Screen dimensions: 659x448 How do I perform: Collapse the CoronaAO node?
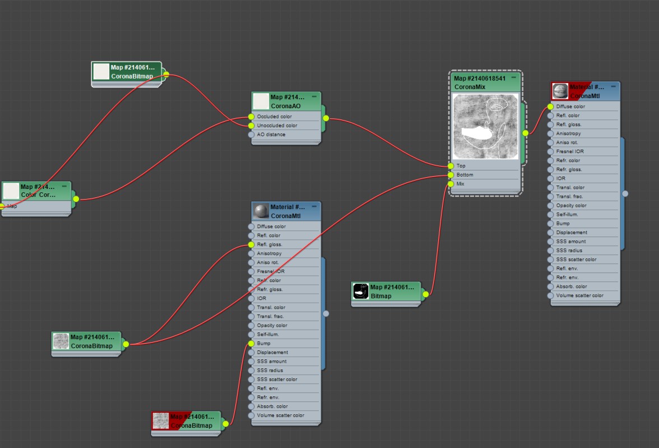pyautogui.click(x=314, y=97)
